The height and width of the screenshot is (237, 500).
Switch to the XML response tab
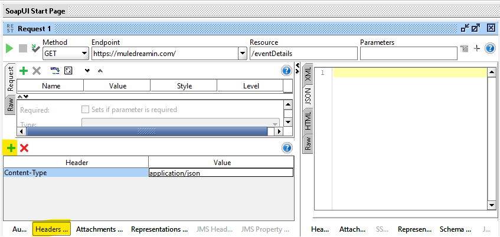[308, 75]
